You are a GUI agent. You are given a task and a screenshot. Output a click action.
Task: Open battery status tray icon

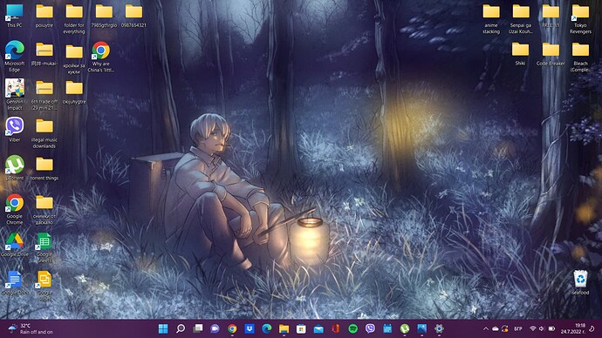551,328
